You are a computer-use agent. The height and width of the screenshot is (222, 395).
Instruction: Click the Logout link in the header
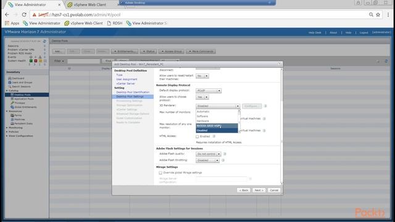tap(364, 33)
